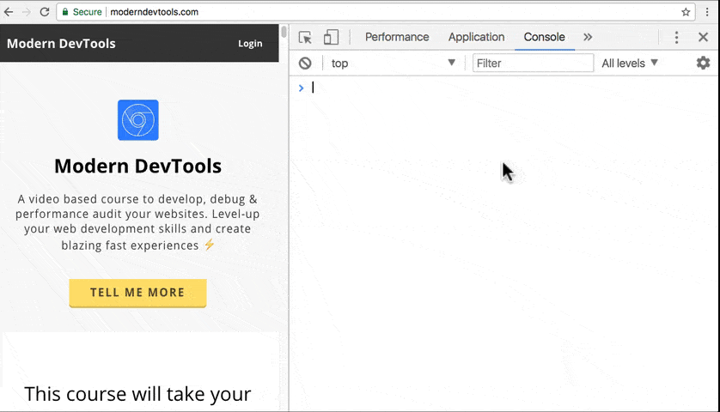Click the console Filter field
720x412 pixels.
(x=533, y=63)
